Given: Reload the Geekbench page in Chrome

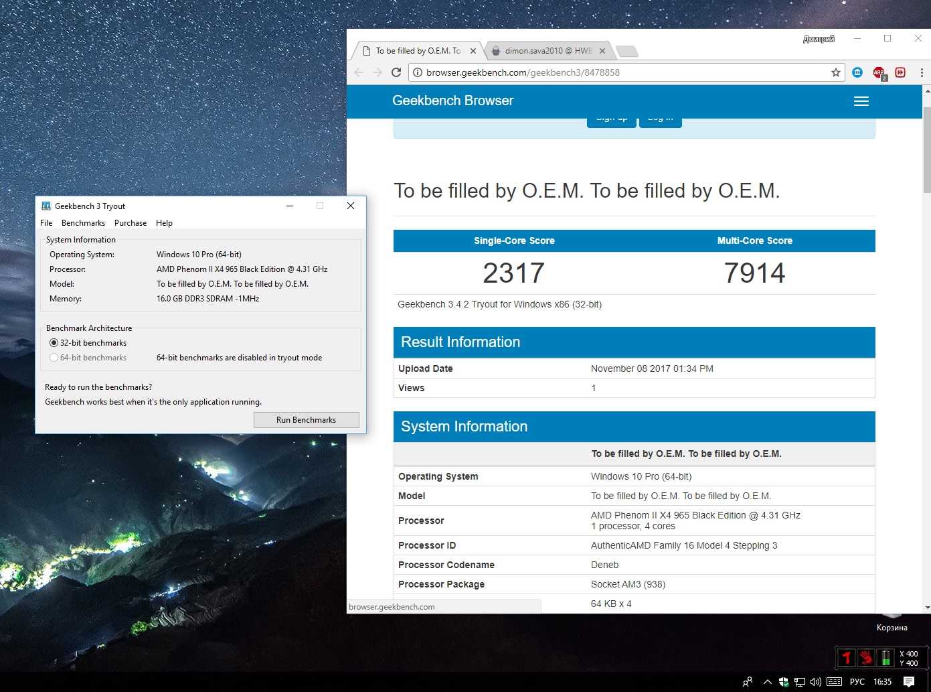Looking at the screenshot, I should pyautogui.click(x=396, y=72).
